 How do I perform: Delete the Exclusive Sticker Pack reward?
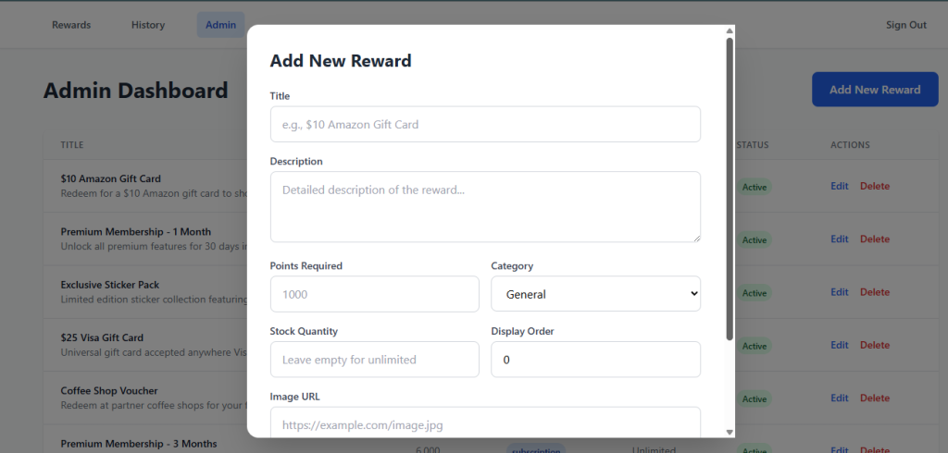874,292
